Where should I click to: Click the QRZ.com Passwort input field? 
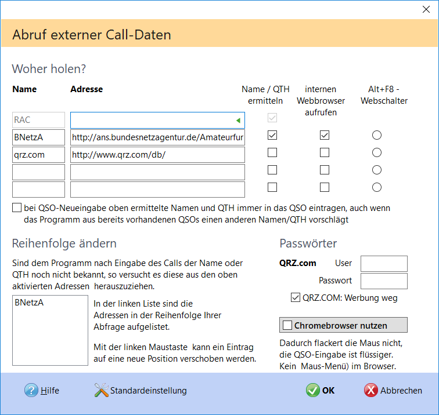coord(384,281)
